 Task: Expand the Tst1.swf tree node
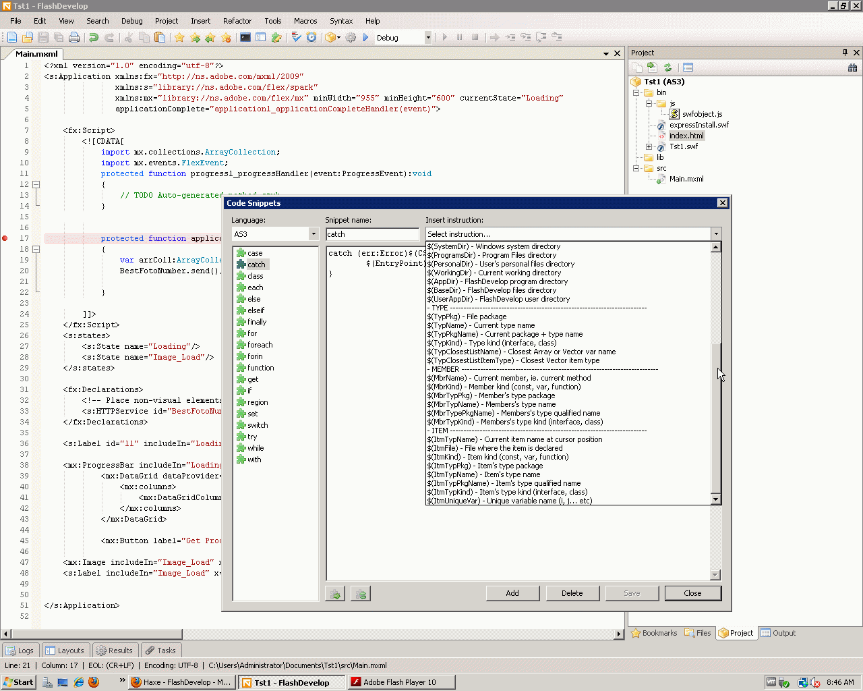pyautogui.click(x=649, y=146)
